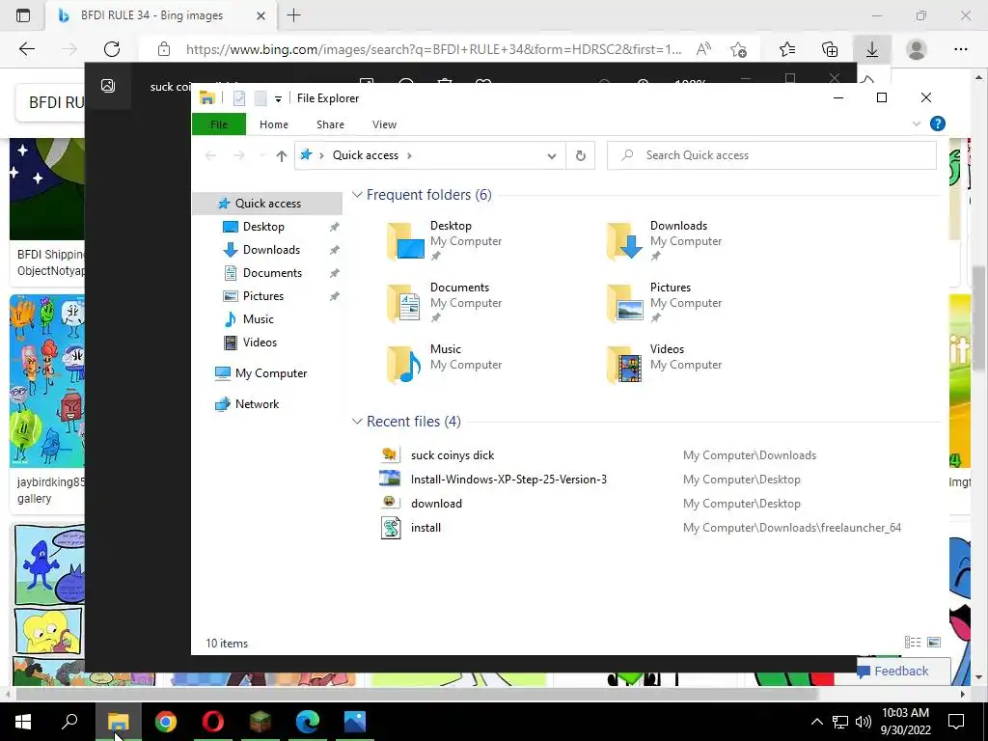Open the Customize Quick Access Toolbar dropdown
Image resolution: width=988 pixels, height=741 pixels.
click(278, 98)
